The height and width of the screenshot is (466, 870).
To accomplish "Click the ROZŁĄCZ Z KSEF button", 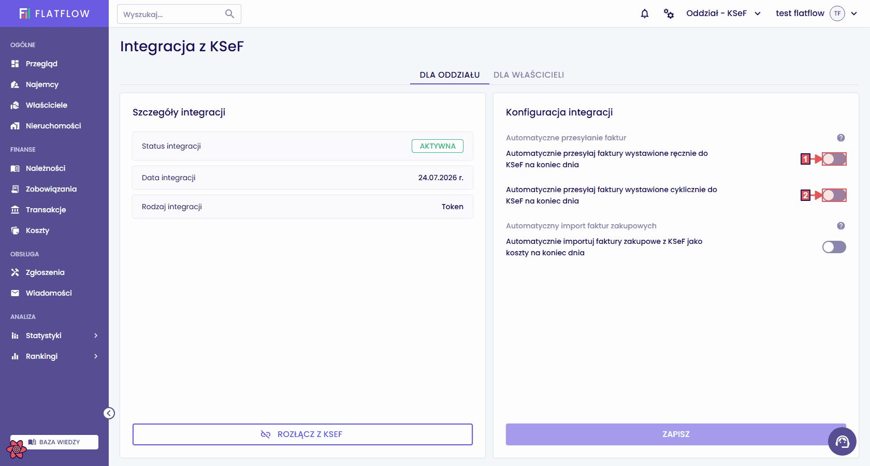I will [x=302, y=434].
